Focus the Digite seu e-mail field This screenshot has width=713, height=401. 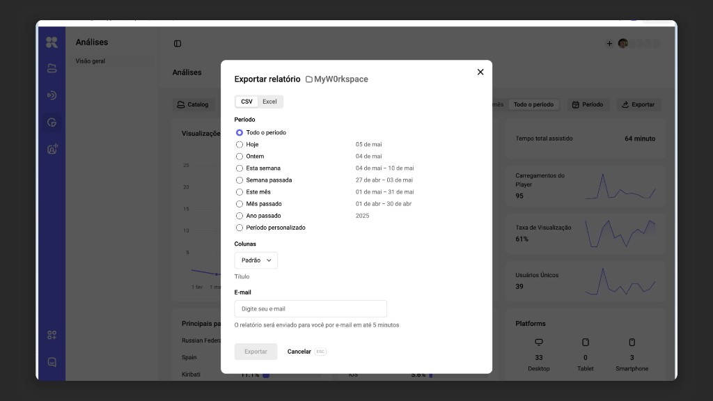click(x=311, y=308)
